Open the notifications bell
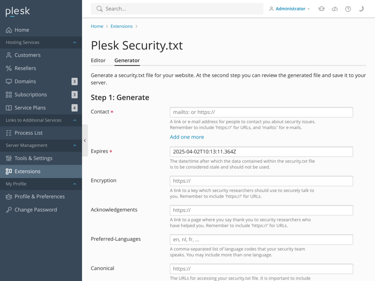The width and height of the screenshot is (375, 281). point(321,9)
